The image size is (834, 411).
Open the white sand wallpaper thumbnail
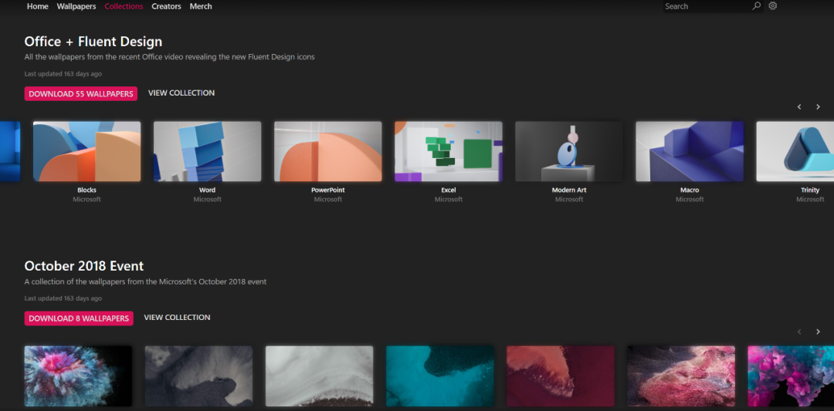click(x=319, y=376)
